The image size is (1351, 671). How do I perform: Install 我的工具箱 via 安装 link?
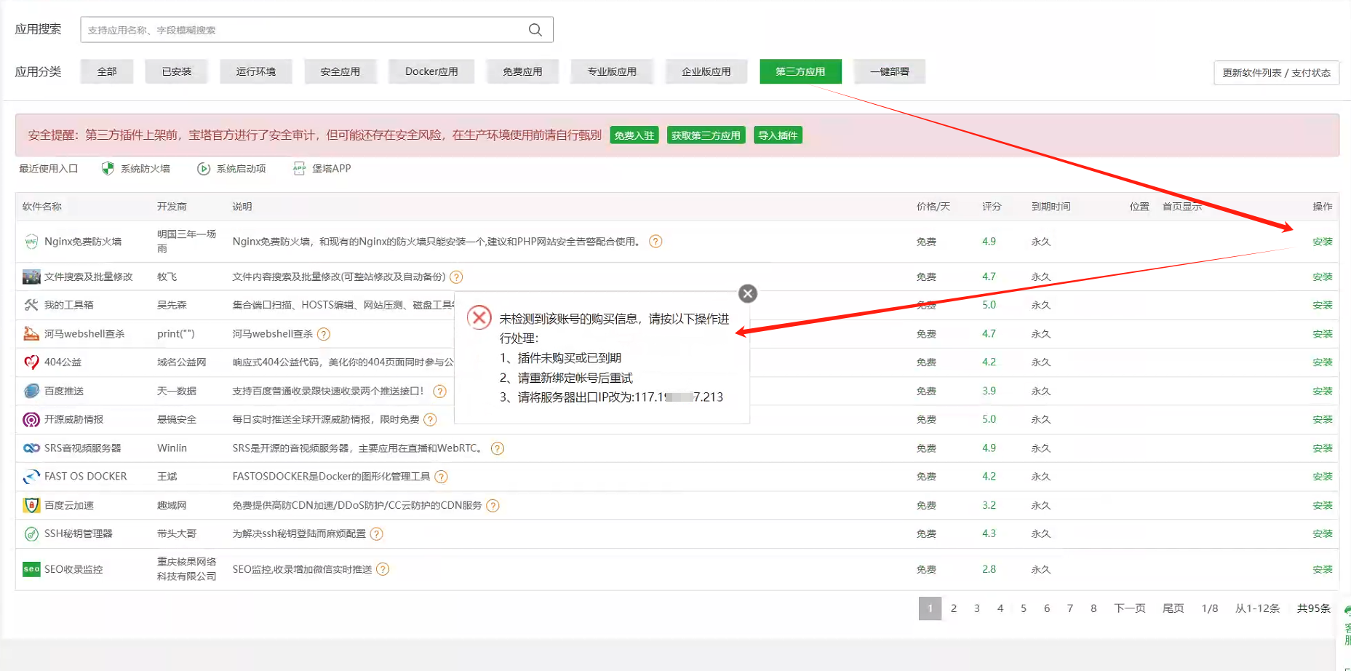pos(1322,305)
